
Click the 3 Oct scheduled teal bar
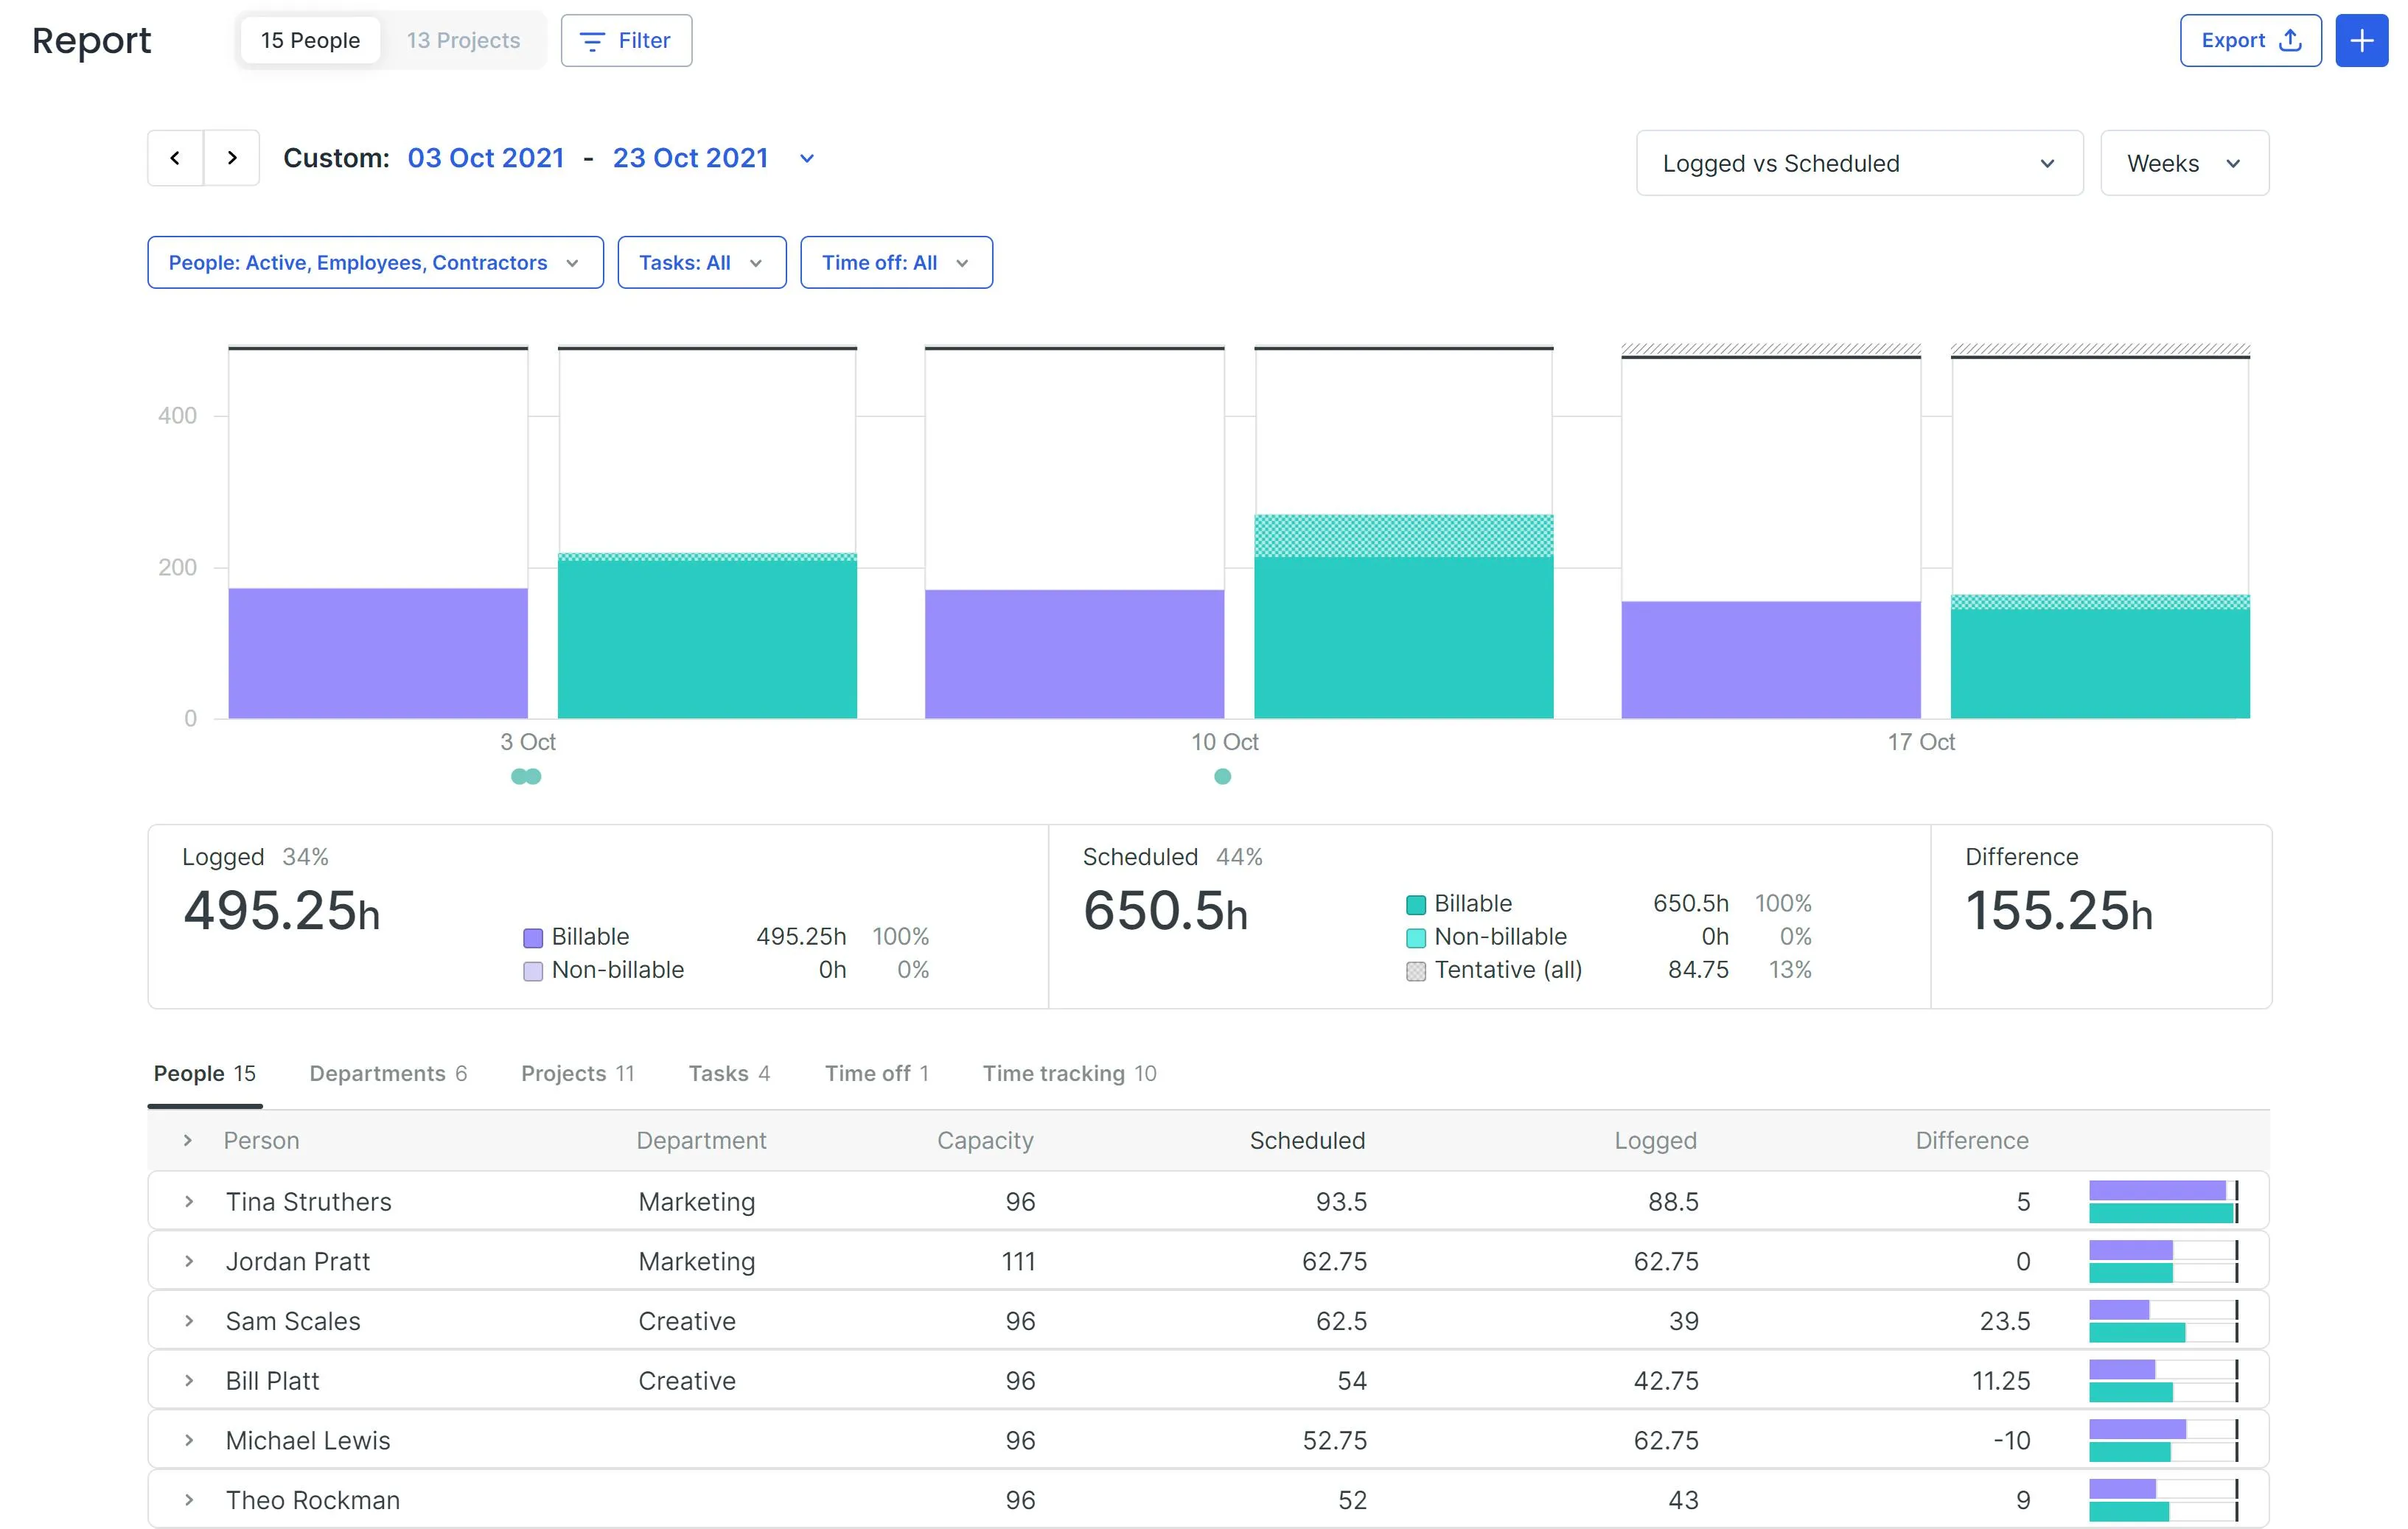(x=707, y=636)
